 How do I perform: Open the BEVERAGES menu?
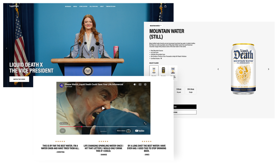(x=68, y=6)
